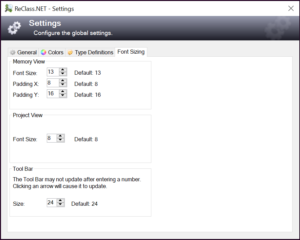Increase Memory View Font Size with up arrow
Screen dimensions: 300x240
(x=63, y=70)
